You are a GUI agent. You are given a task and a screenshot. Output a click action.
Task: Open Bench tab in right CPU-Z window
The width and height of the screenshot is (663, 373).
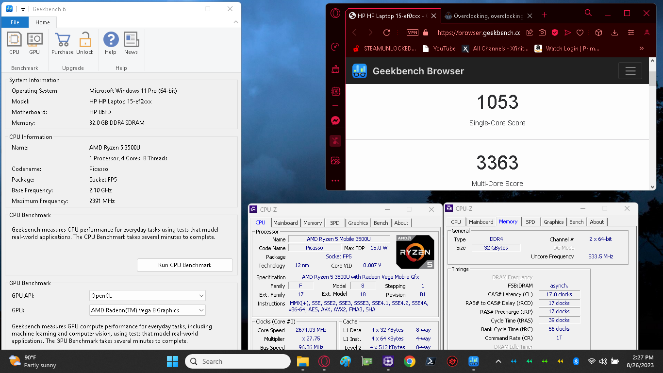pos(577,222)
